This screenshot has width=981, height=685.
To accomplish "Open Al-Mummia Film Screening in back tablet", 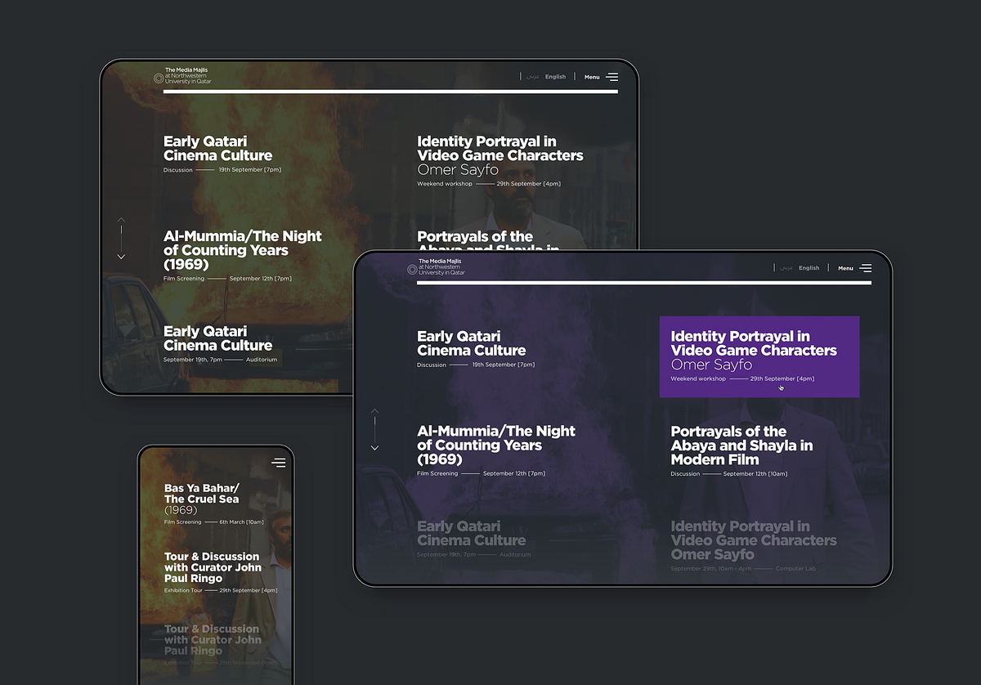I will point(243,256).
